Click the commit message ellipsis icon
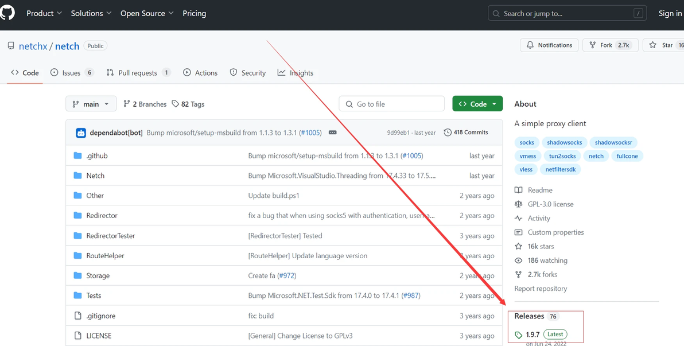The height and width of the screenshot is (346, 684). (x=333, y=133)
